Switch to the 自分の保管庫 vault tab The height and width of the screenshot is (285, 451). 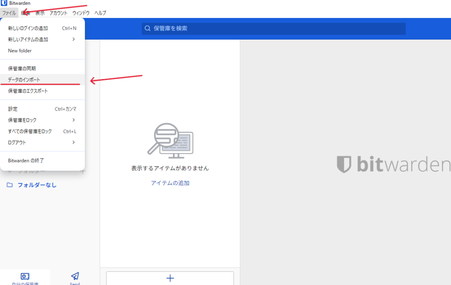[x=25, y=278]
